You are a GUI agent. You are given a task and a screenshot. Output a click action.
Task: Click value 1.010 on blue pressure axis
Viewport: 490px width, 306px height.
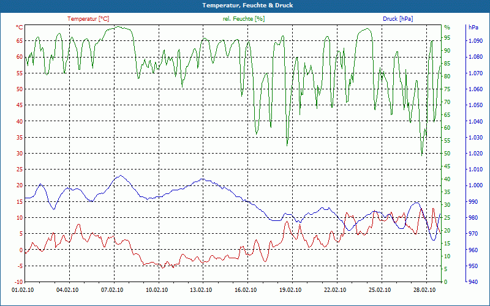click(475, 170)
